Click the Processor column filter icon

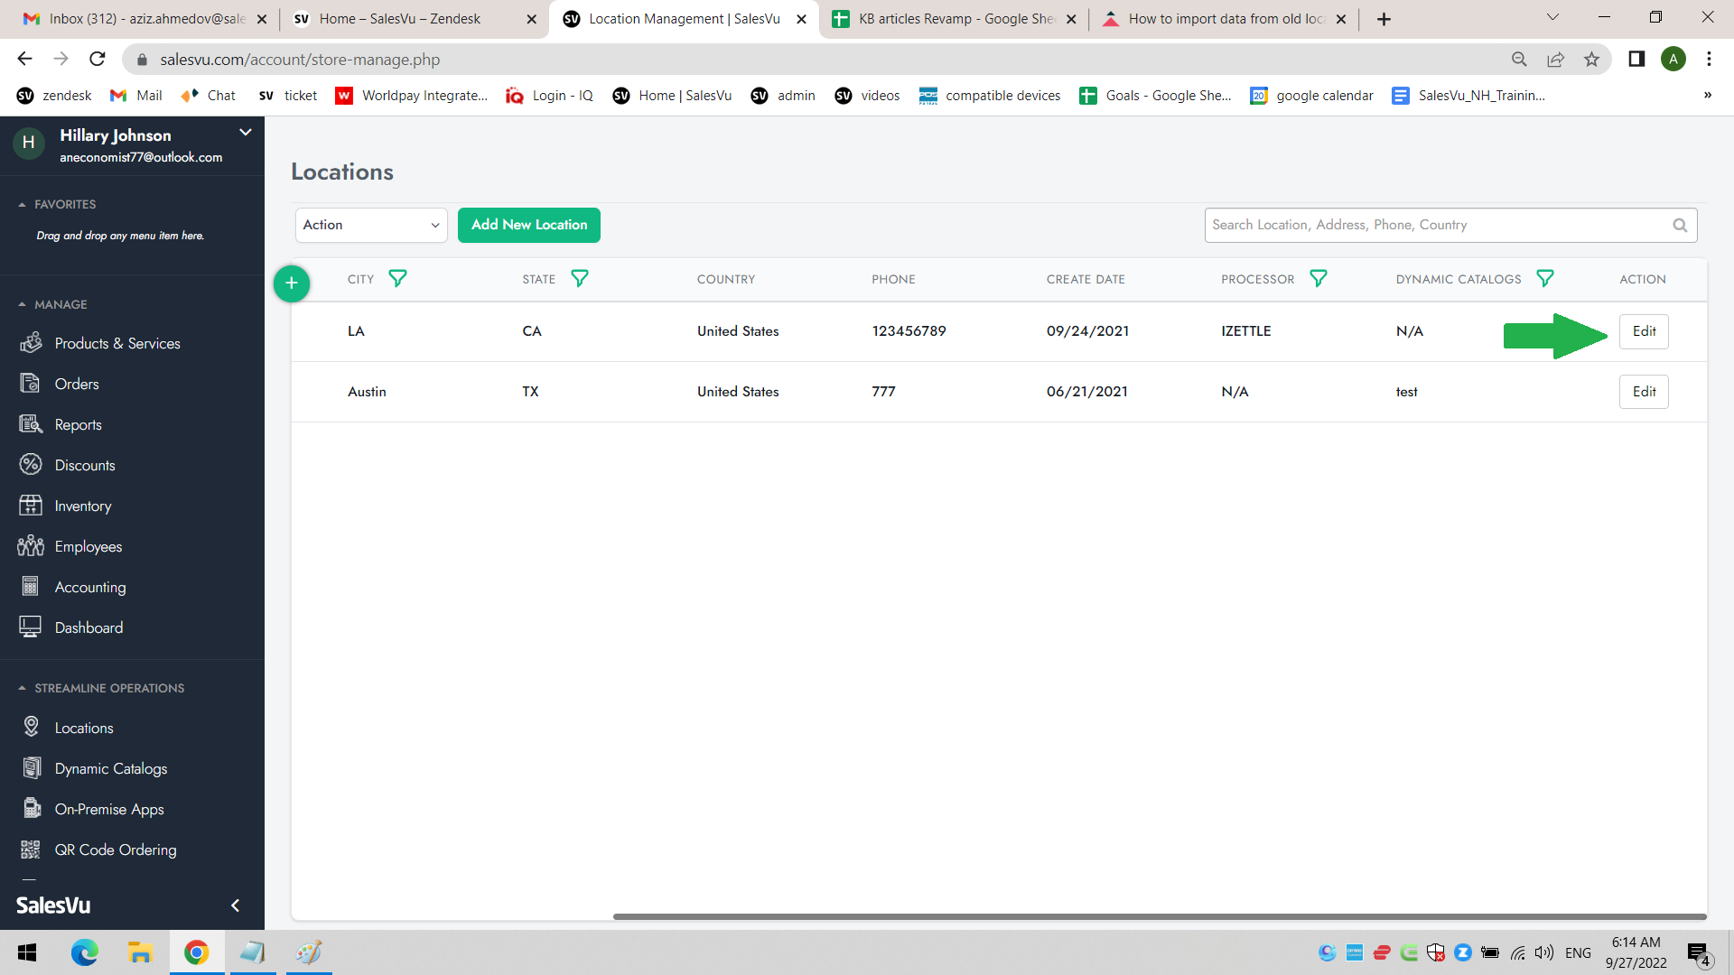(x=1319, y=279)
